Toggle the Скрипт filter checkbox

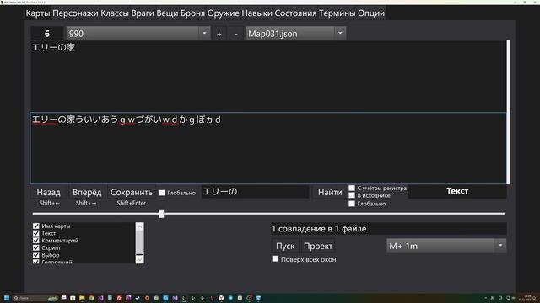[x=35, y=247]
